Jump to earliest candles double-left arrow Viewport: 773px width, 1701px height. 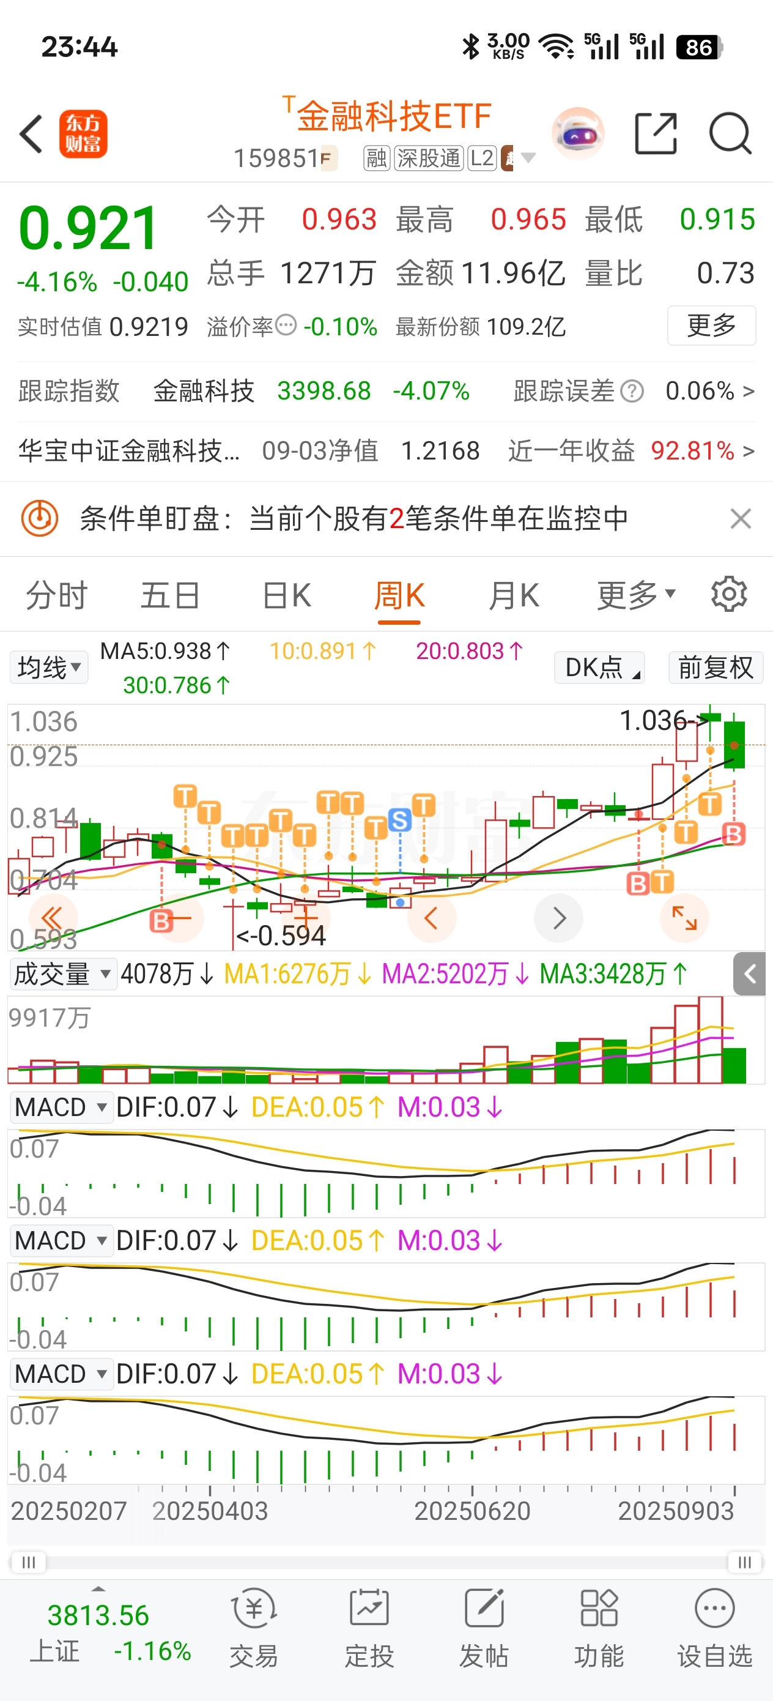[x=53, y=918]
